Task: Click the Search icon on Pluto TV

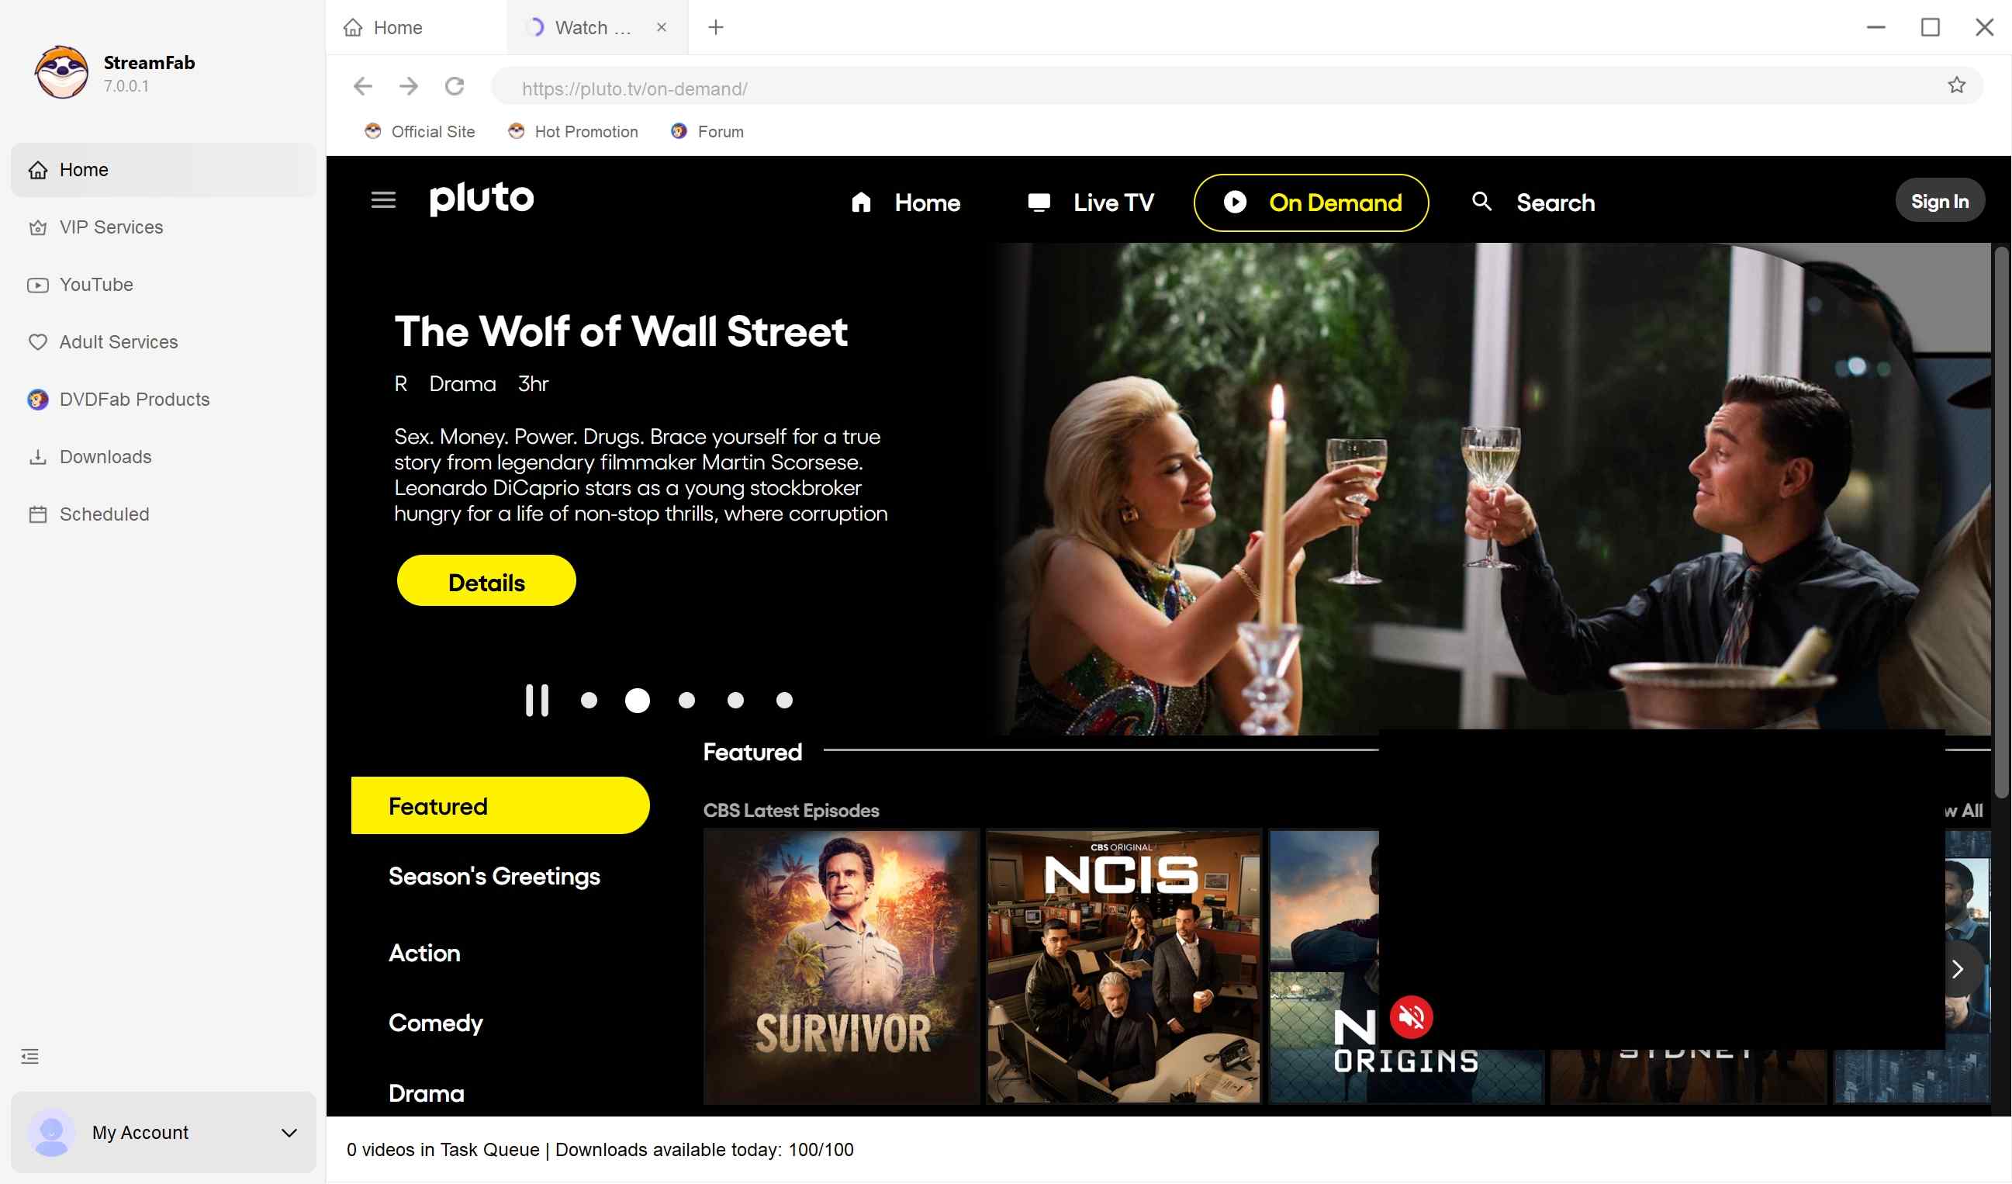Action: 1482,203
